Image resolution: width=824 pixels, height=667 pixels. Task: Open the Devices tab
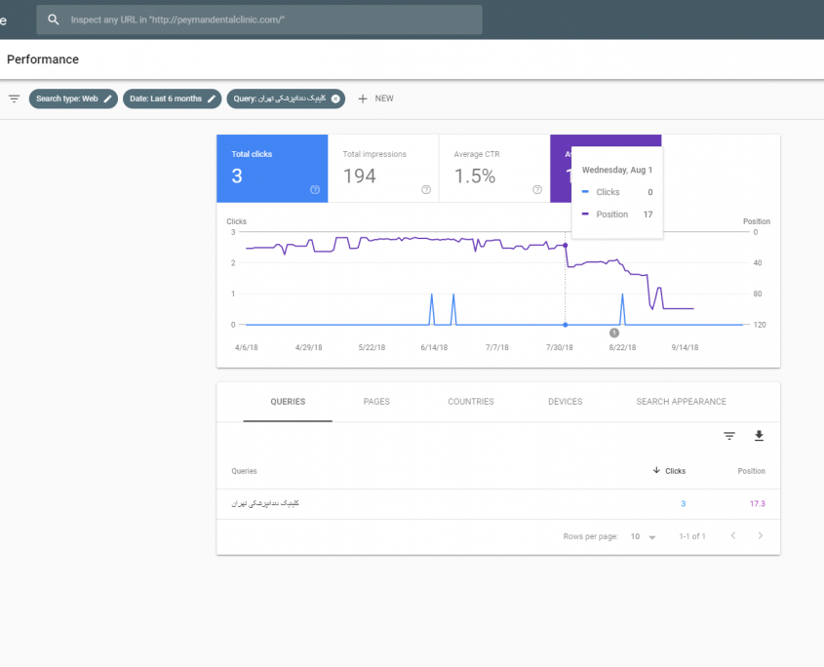(x=565, y=402)
